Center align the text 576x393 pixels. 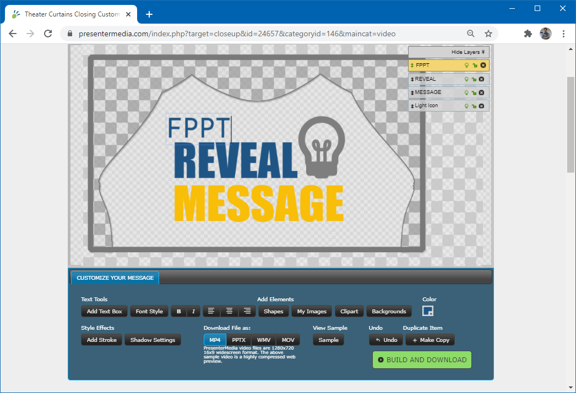tap(229, 312)
